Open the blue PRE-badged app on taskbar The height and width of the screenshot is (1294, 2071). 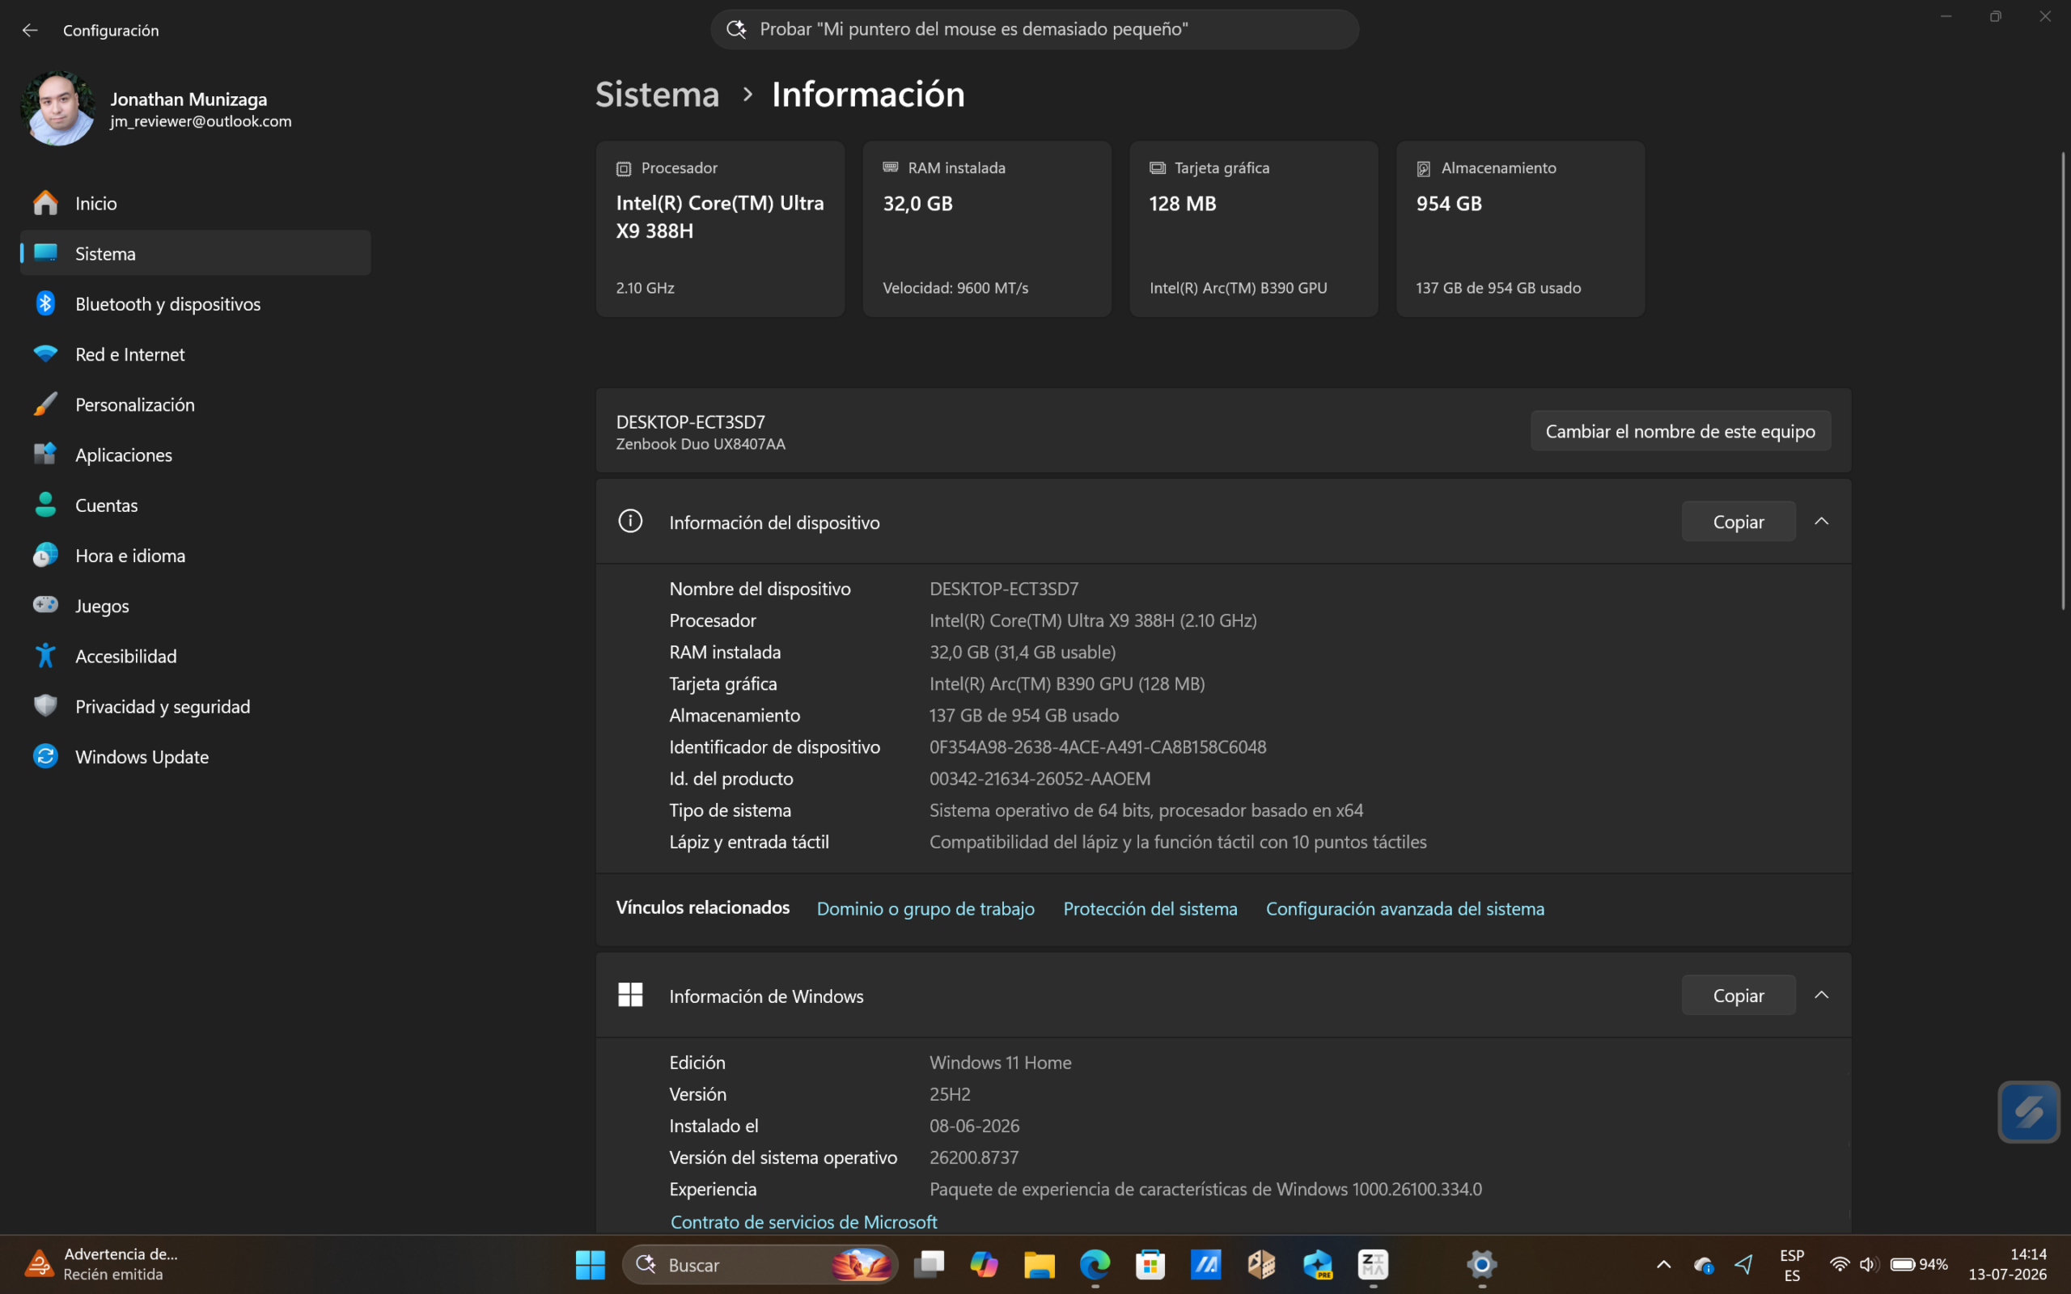[1318, 1265]
